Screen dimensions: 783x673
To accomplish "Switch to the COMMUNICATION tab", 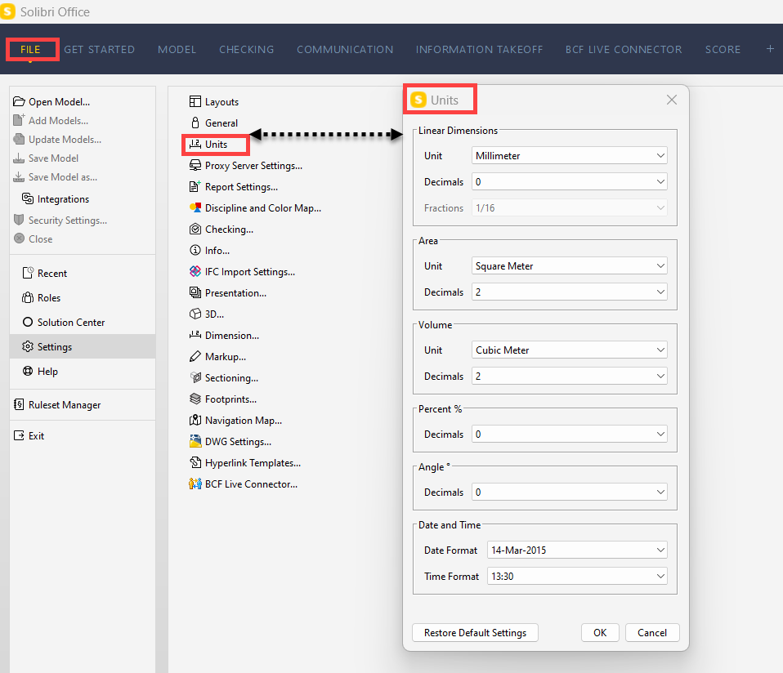I will (345, 49).
